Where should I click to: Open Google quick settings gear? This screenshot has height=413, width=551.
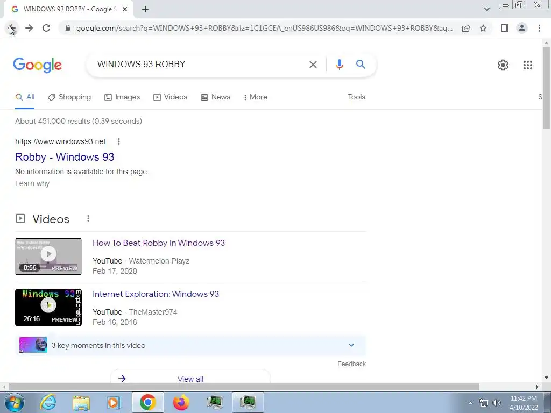pyautogui.click(x=503, y=65)
